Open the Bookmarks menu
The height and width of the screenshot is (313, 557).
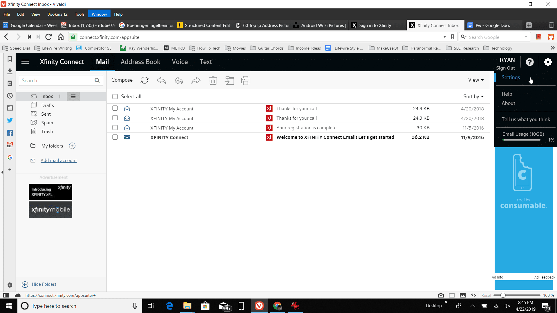[57, 14]
